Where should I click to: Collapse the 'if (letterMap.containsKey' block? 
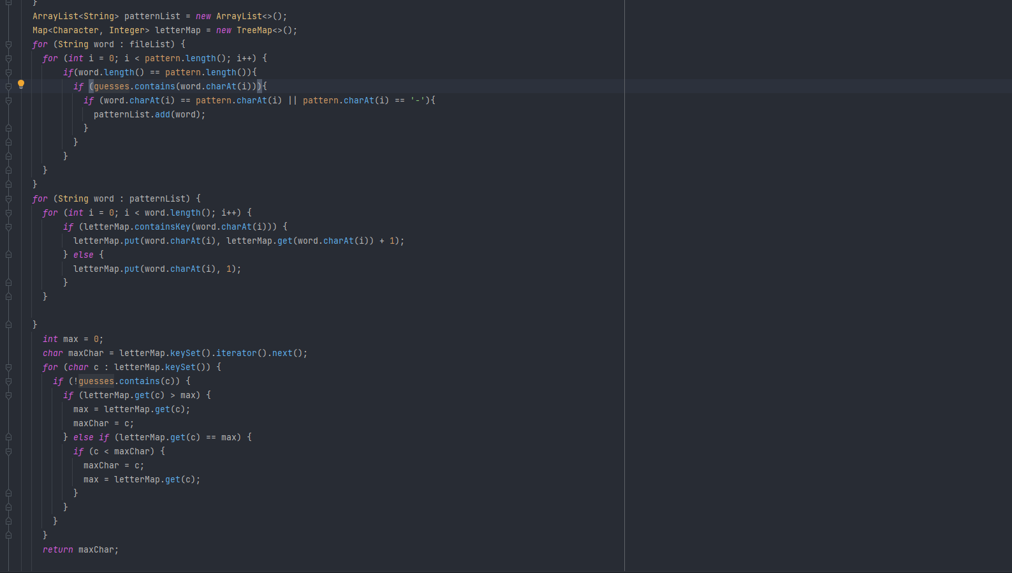tap(8, 227)
